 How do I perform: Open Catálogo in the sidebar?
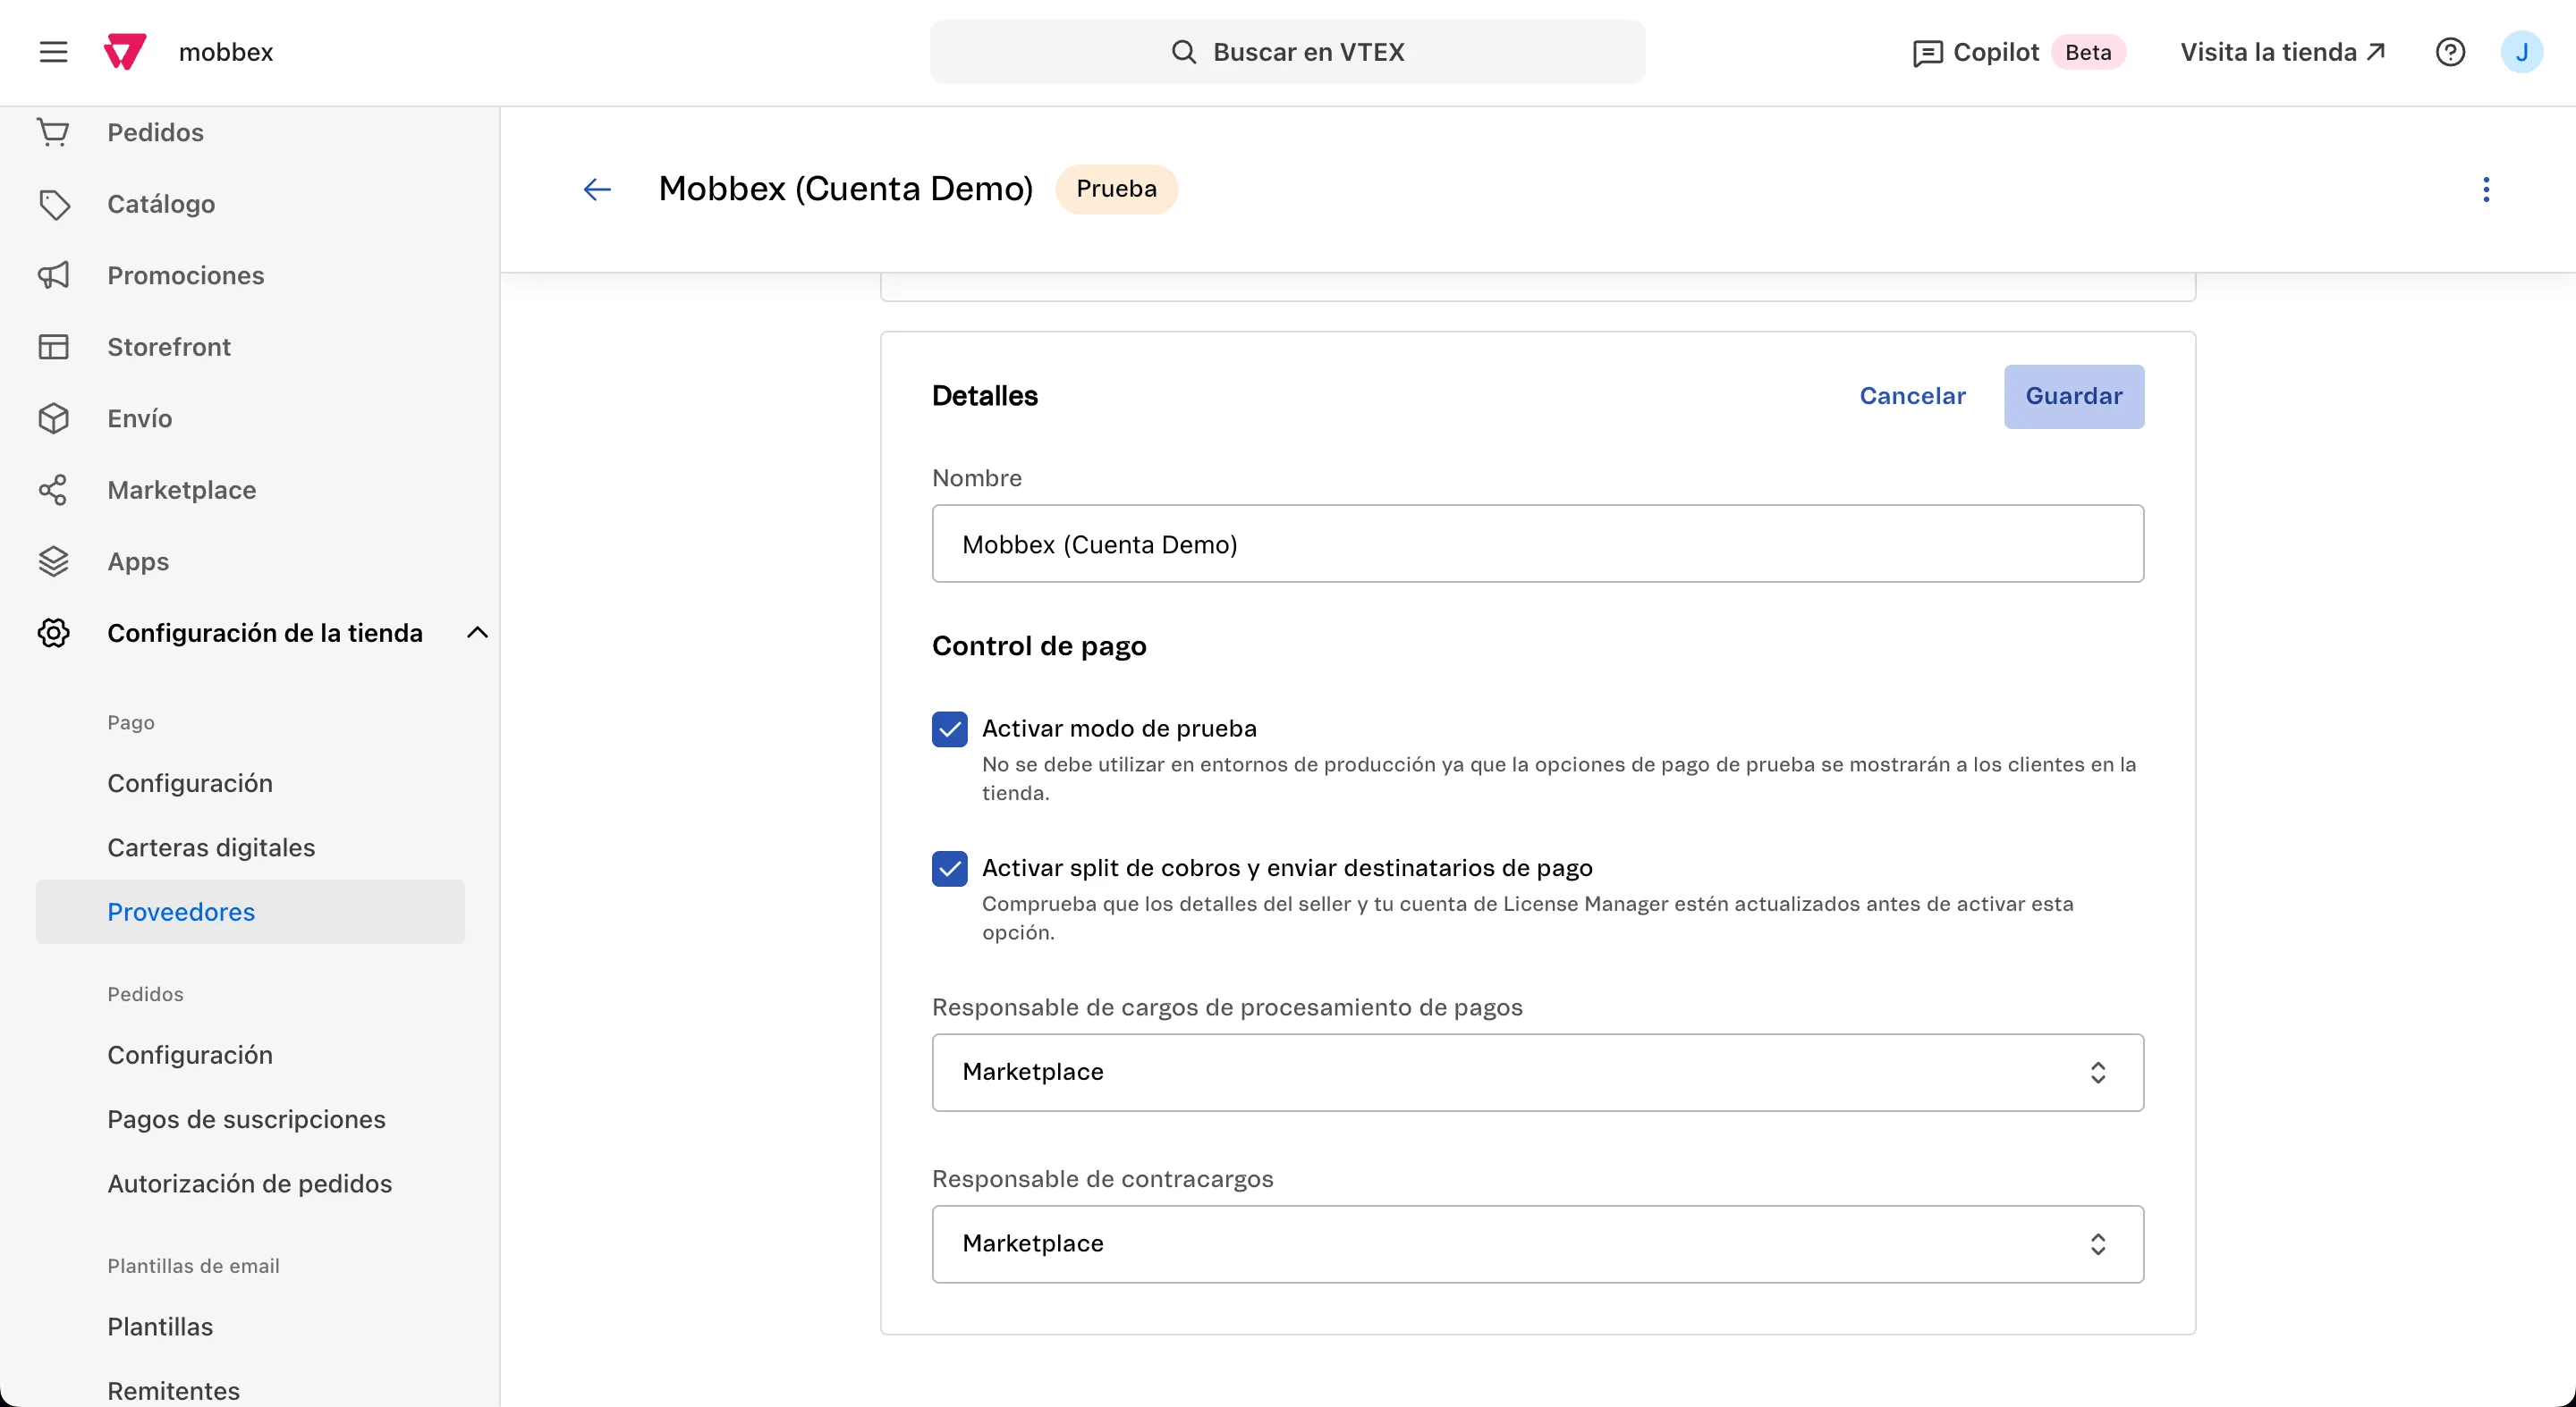[x=161, y=204]
